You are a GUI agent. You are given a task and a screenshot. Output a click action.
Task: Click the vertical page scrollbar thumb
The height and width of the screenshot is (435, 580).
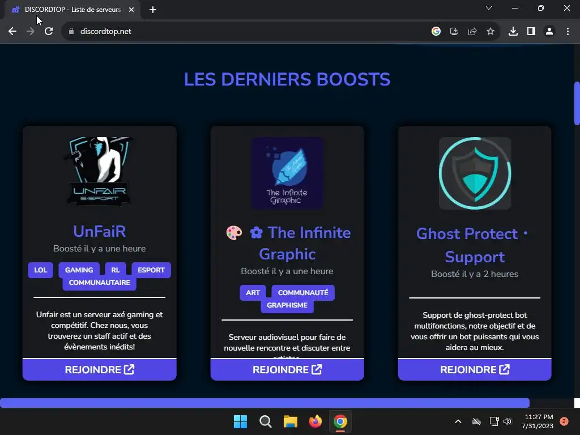(577, 104)
